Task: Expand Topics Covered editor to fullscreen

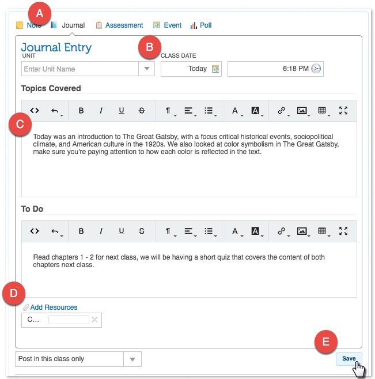Action: point(343,111)
